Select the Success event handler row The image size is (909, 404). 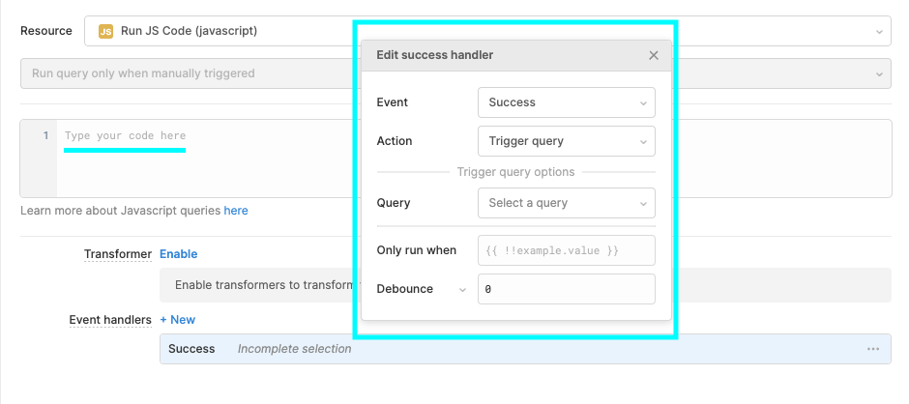pyautogui.click(x=525, y=349)
